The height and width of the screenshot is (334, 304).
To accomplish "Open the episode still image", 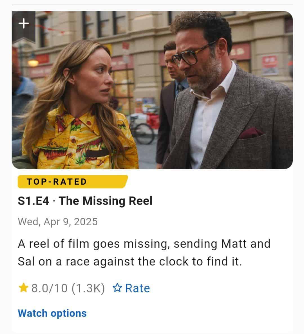I will [152, 90].
